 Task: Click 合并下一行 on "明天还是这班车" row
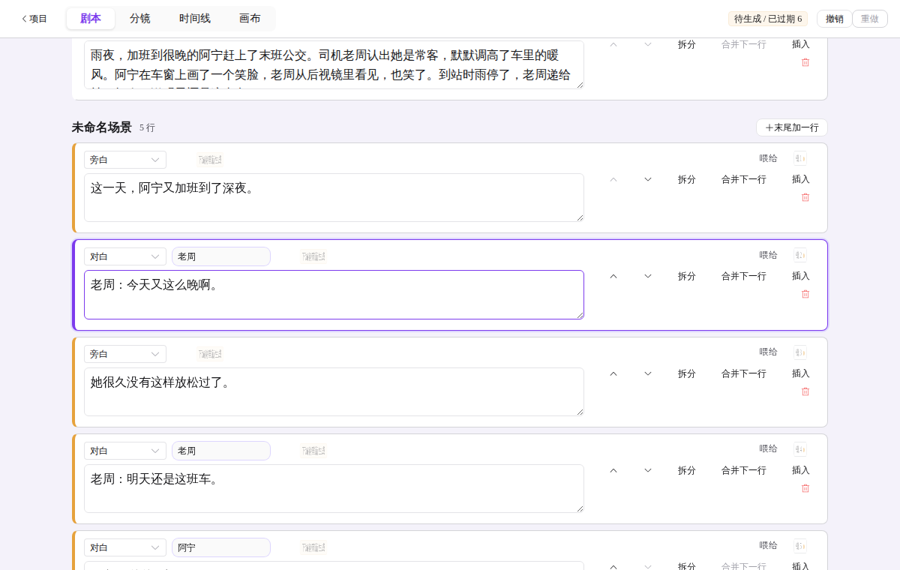744,470
